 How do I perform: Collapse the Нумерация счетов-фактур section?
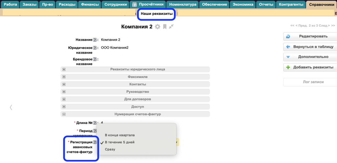pos(64,114)
